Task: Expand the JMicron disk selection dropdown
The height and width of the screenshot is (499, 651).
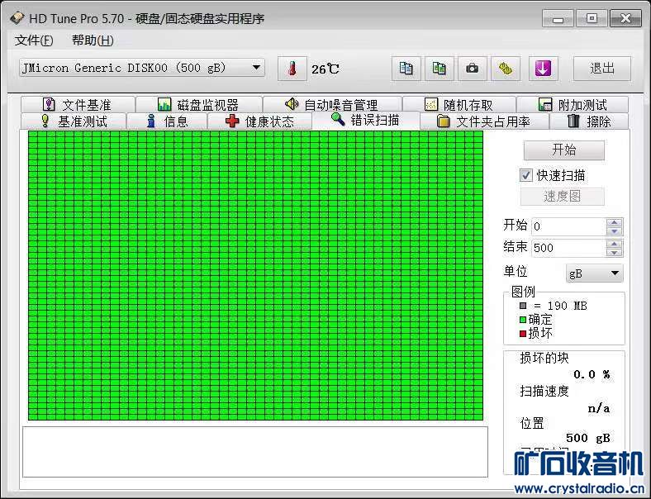Action: click(x=257, y=68)
